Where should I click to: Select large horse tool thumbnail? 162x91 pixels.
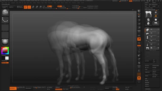pyautogui.click(x=149, y=14)
